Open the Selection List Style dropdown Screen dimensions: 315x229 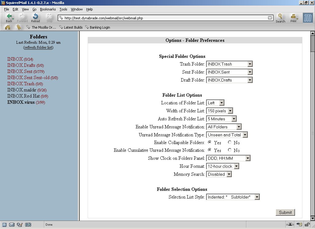233,197
